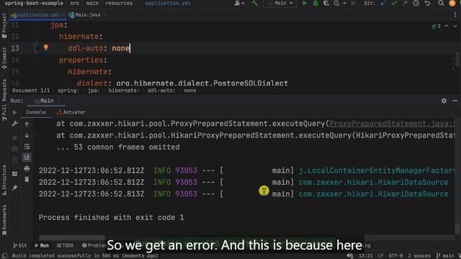This screenshot has width=461, height=259.
Task: Open the ProxyPreparedStatement.java stack trace link
Action: (x=392, y=124)
